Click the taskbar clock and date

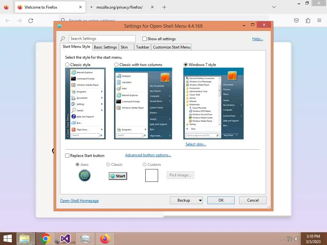(313, 239)
